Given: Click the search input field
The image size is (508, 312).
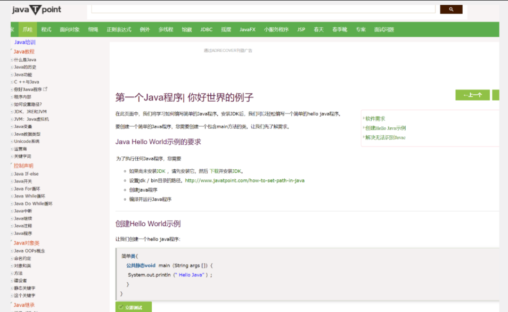Looking at the screenshot, I should [263, 9].
